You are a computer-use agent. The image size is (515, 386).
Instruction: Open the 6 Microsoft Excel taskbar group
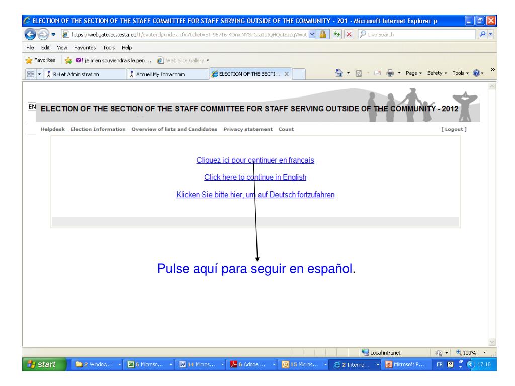tap(149, 364)
